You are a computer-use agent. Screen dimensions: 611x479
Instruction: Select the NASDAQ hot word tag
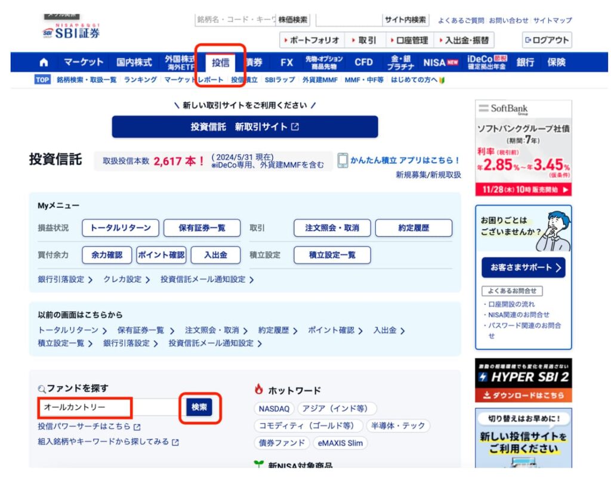(274, 409)
